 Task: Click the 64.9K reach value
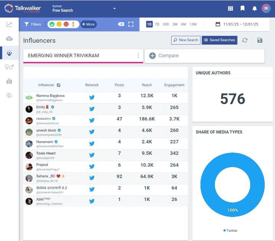(x=147, y=177)
